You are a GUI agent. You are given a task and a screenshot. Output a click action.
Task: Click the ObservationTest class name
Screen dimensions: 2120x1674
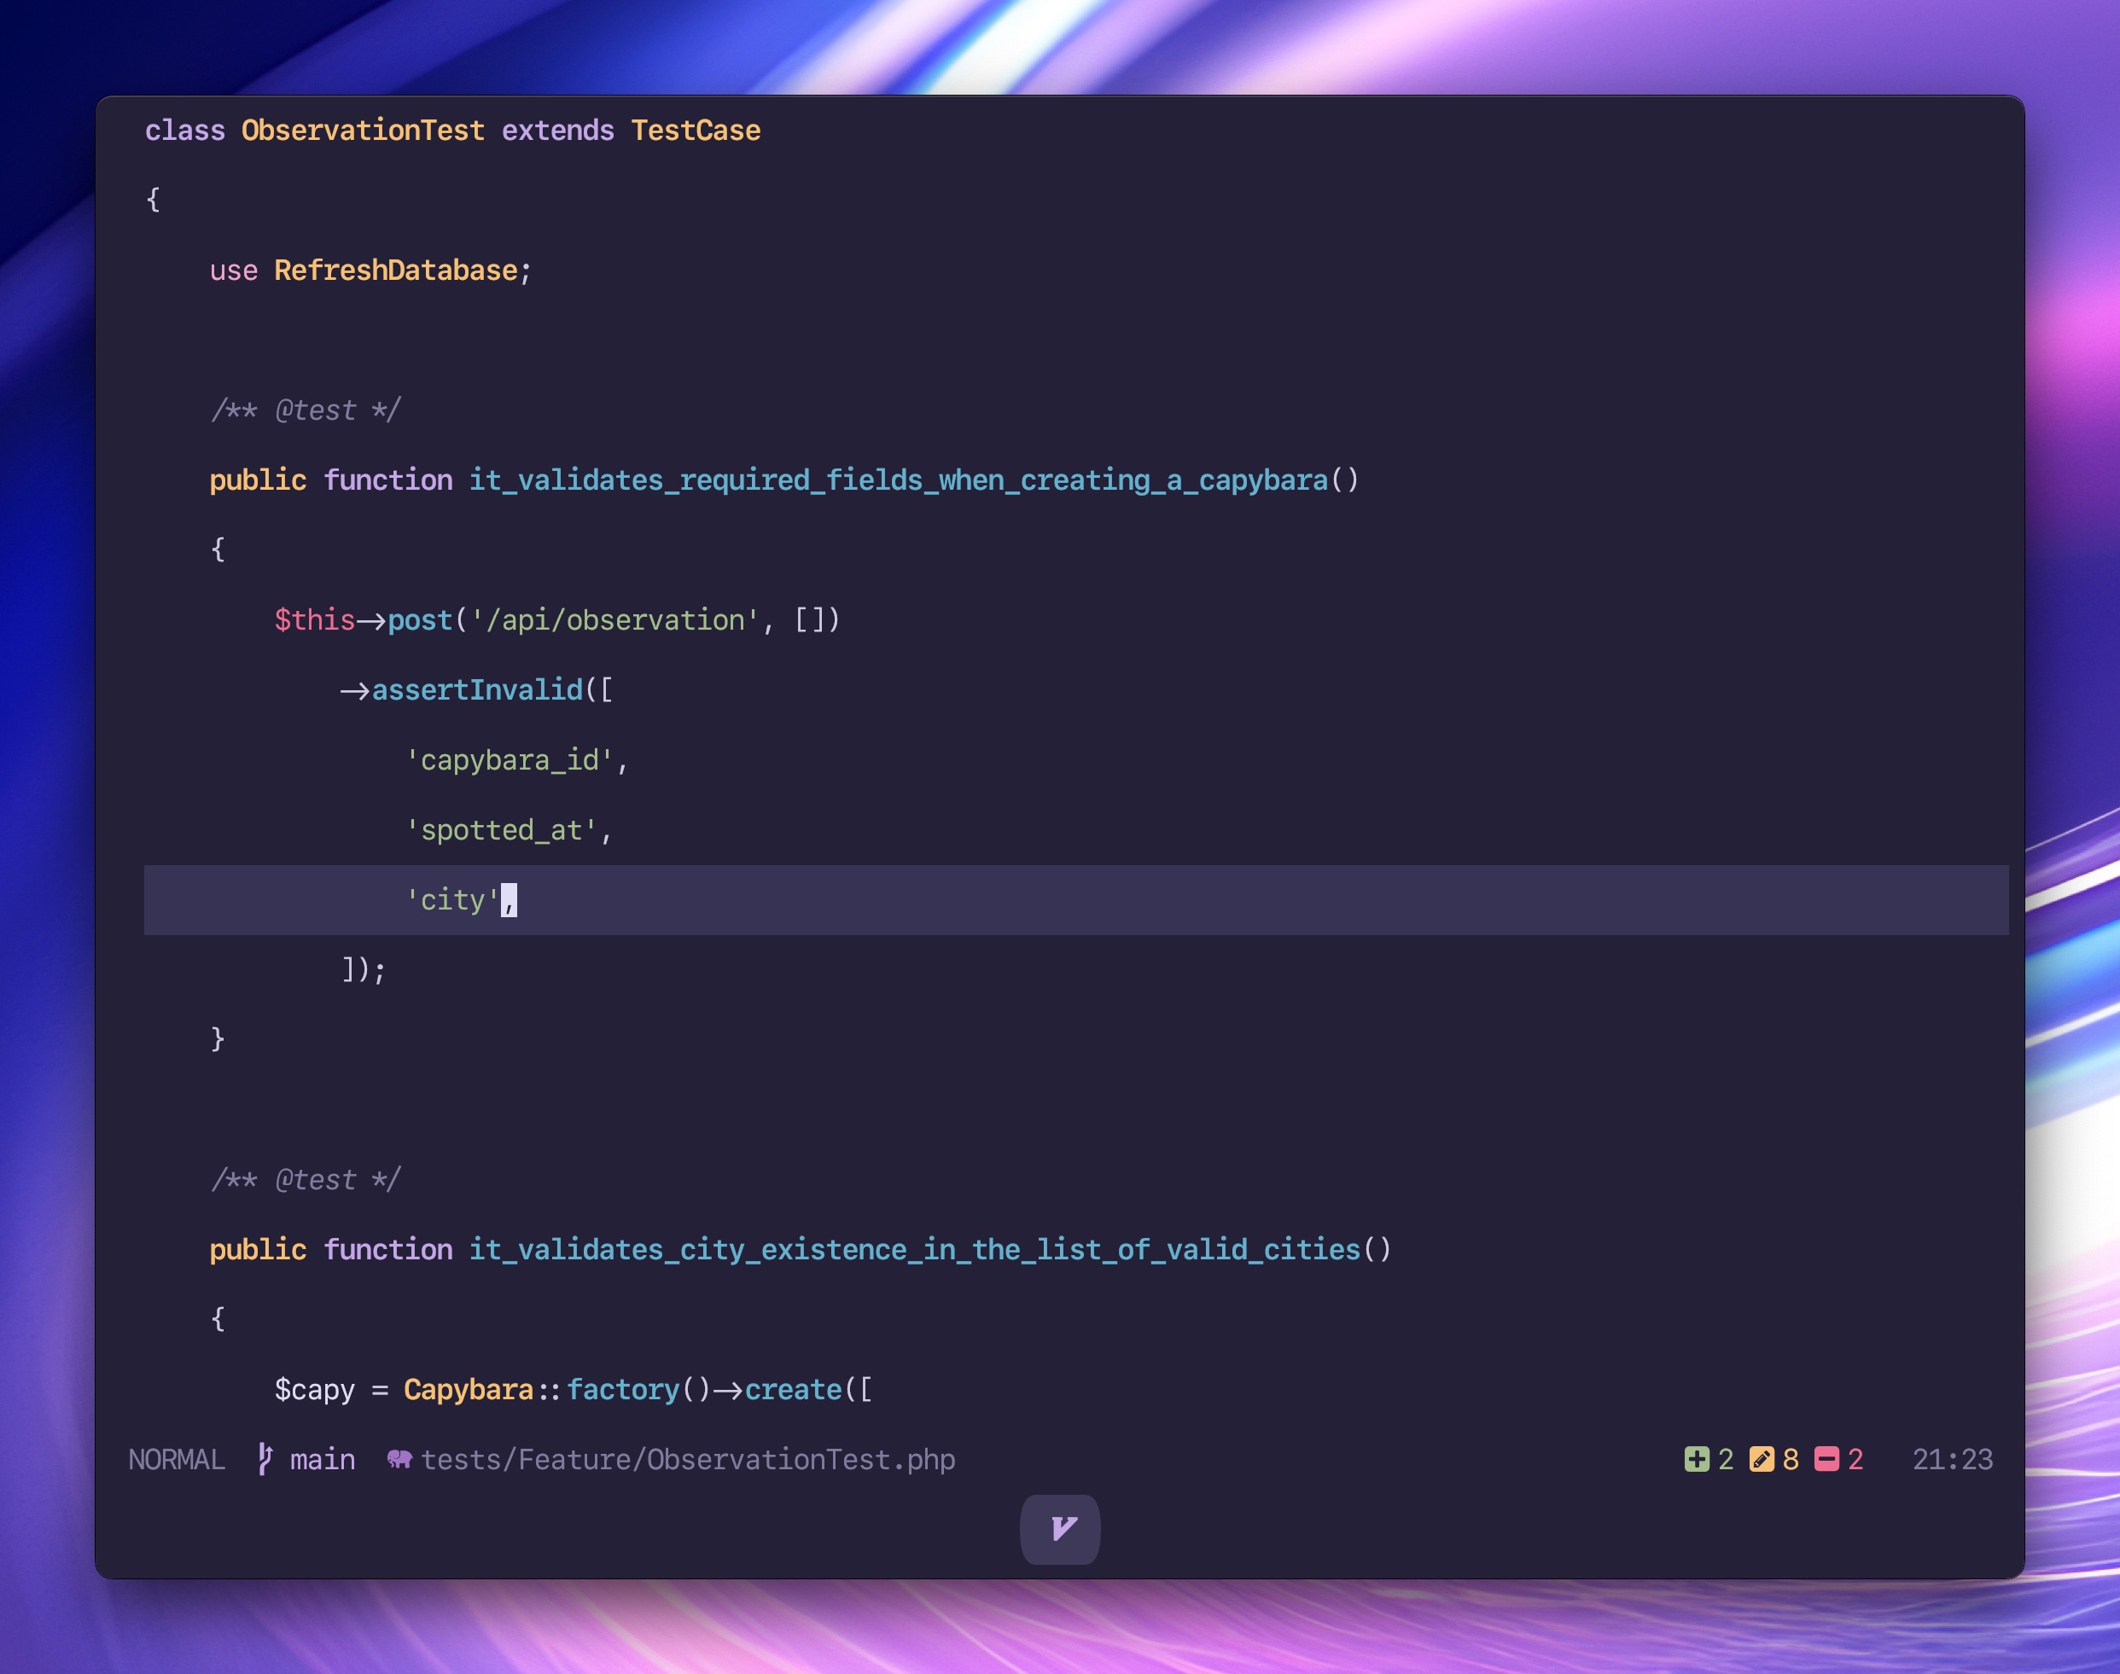pyautogui.click(x=363, y=131)
